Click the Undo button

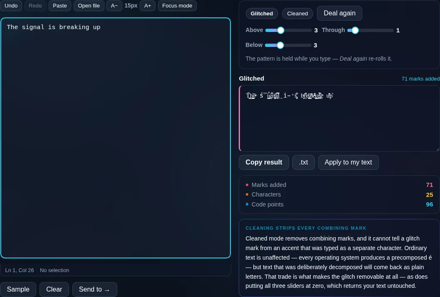[11, 5]
